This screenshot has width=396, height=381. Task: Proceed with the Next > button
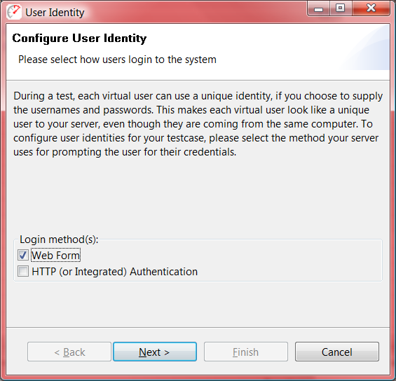pyautogui.click(x=155, y=352)
